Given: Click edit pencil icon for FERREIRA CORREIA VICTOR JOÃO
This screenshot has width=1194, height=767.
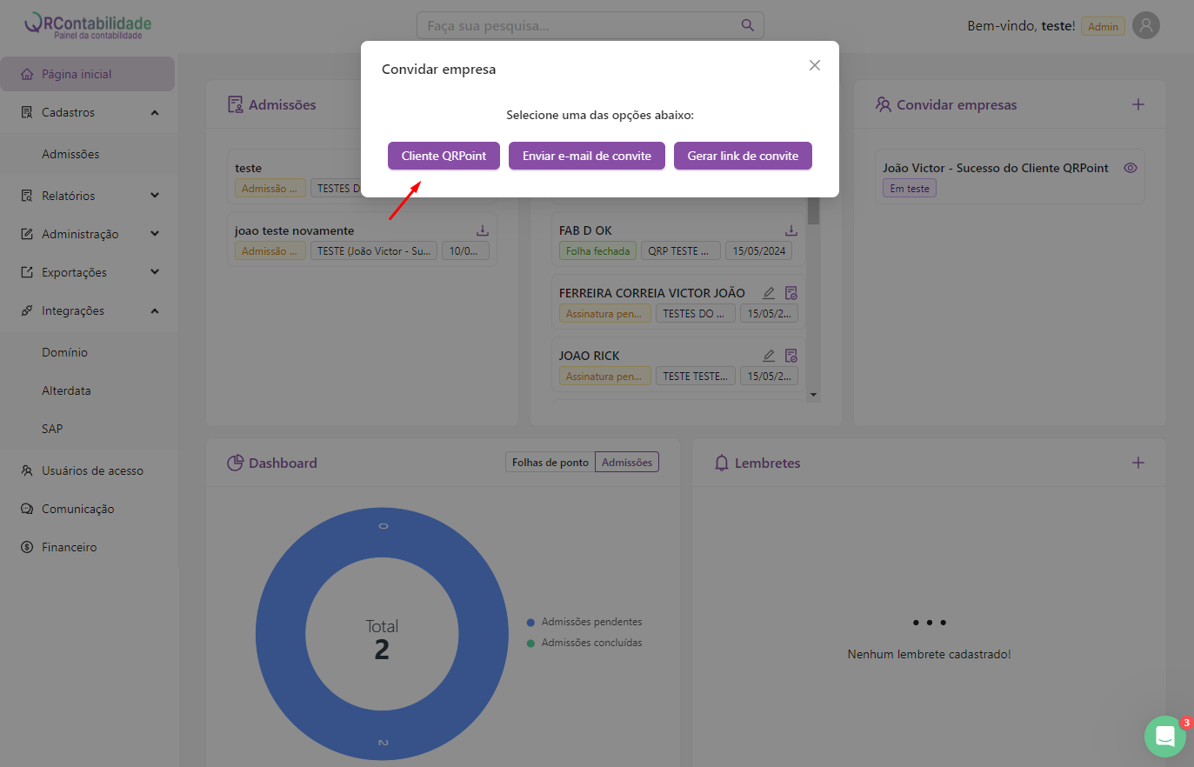Looking at the screenshot, I should pos(769,293).
